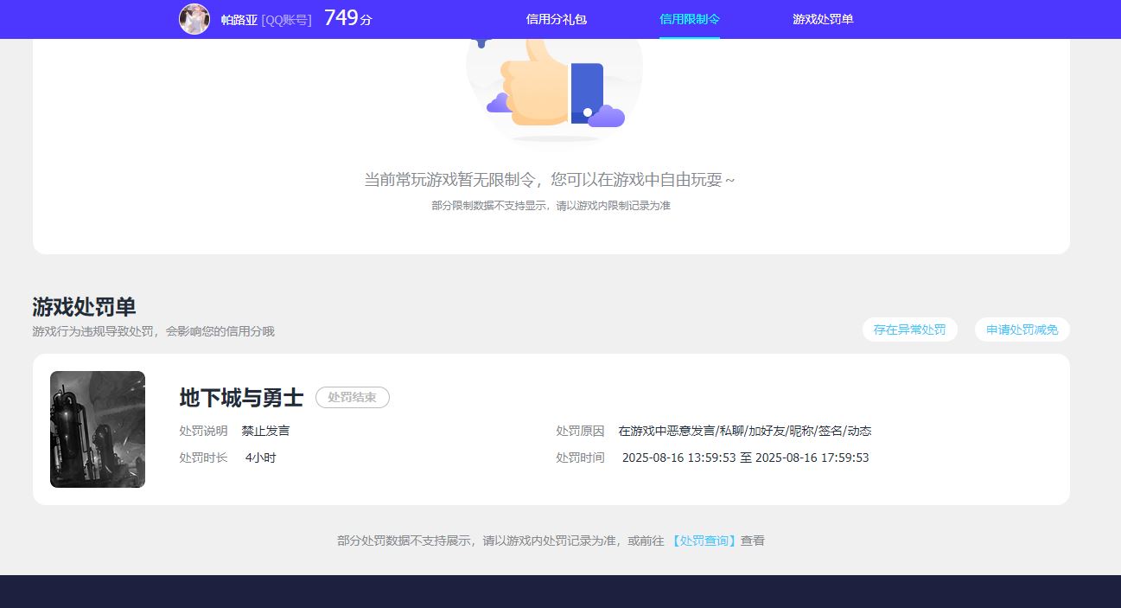Click the 处罚结束 status badge
Screen dimensions: 1121x608
click(x=352, y=398)
